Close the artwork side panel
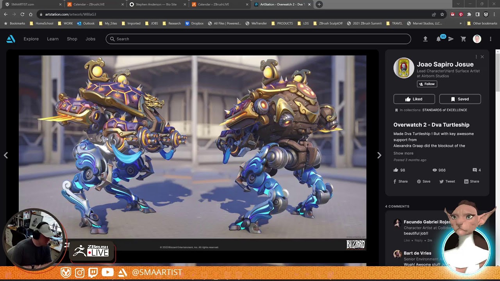 (x=482, y=57)
